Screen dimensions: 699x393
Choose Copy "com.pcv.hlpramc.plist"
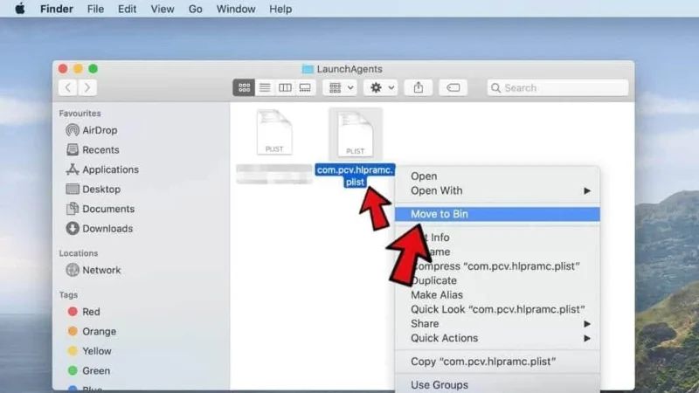(x=497, y=362)
